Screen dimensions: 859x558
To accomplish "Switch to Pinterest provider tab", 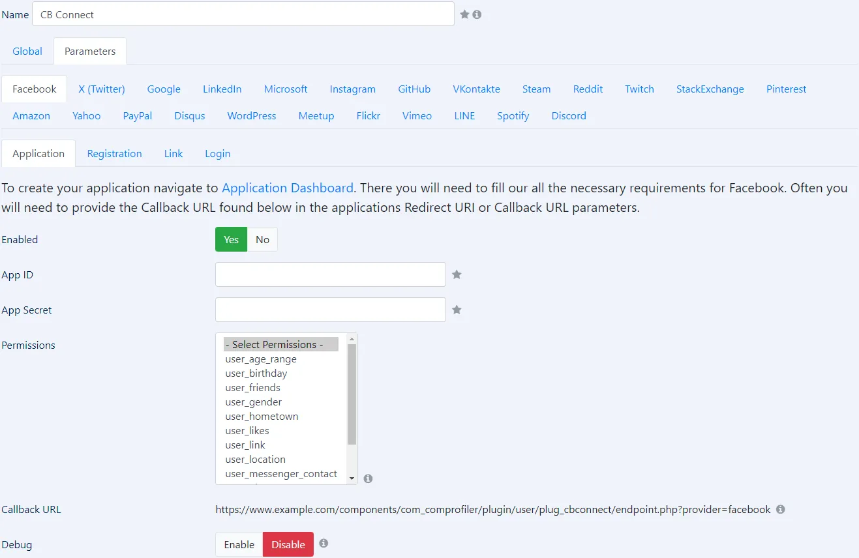I will pos(787,89).
